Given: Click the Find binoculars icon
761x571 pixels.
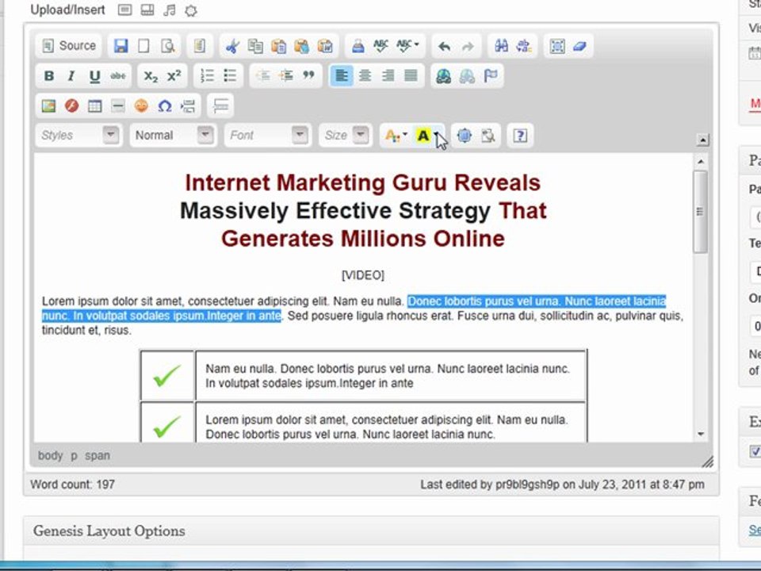Looking at the screenshot, I should click(501, 46).
